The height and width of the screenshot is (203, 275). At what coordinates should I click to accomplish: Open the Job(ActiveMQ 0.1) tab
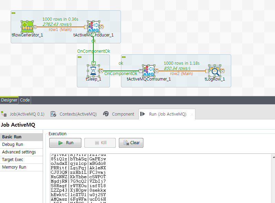pos(27,114)
